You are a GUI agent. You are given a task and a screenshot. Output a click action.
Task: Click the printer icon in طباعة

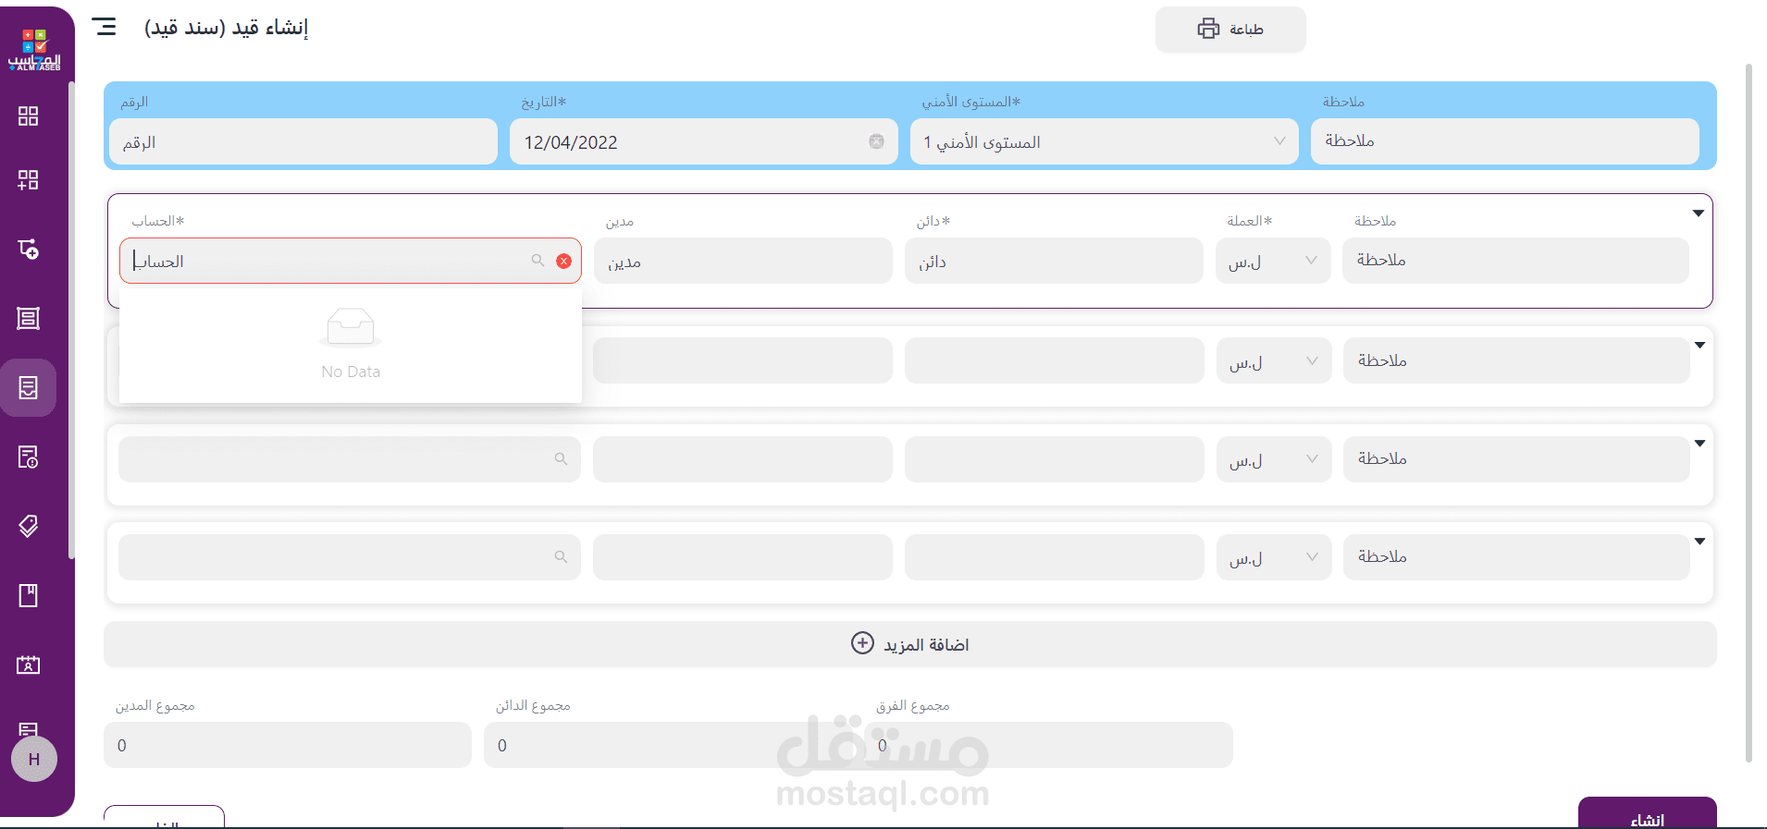pos(1208,29)
